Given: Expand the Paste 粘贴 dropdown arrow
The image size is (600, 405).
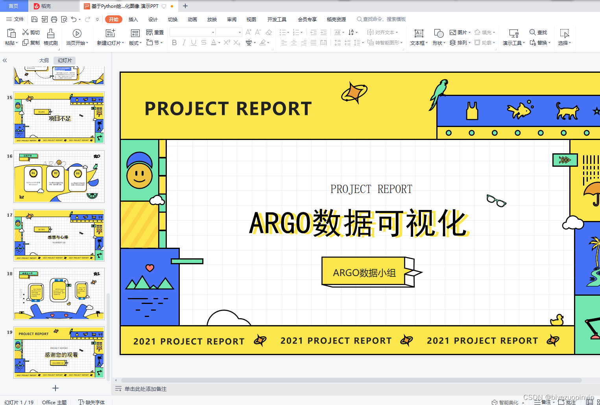Looking at the screenshot, I should (x=17, y=43).
